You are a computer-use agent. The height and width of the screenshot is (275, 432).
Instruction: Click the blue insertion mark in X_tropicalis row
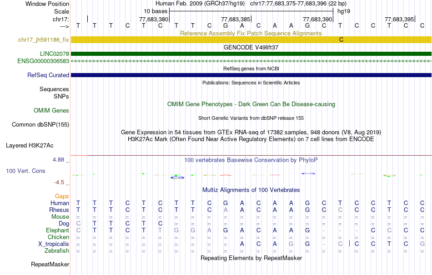[x=349, y=243]
